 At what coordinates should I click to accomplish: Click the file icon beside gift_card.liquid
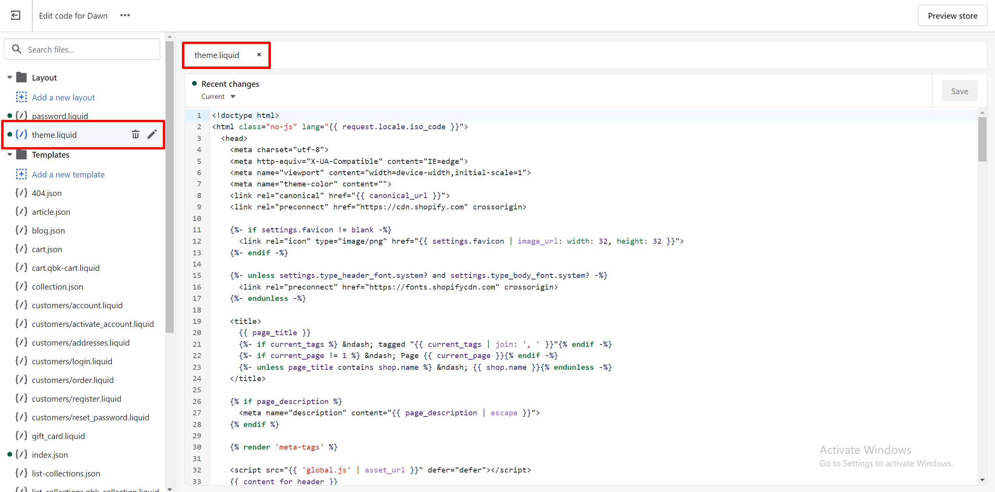coord(21,436)
